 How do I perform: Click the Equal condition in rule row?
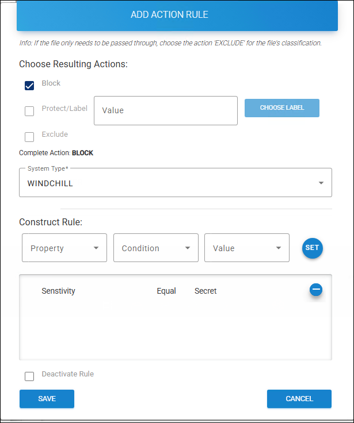166,291
